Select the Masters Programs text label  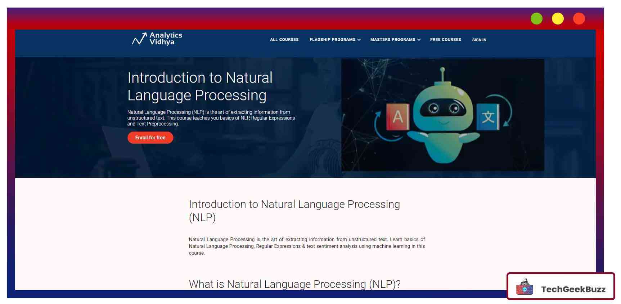[x=393, y=40]
